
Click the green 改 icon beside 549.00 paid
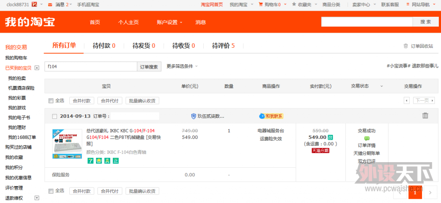click(x=330, y=137)
